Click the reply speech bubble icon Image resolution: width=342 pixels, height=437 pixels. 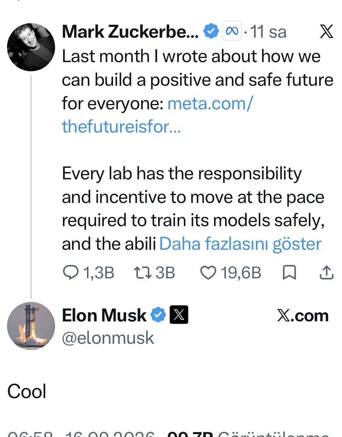coord(71,272)
